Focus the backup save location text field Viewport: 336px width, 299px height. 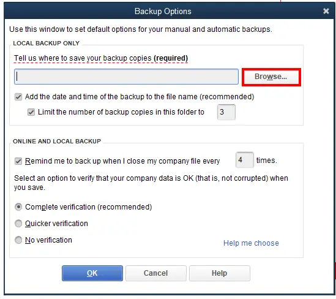pos(126,77)
